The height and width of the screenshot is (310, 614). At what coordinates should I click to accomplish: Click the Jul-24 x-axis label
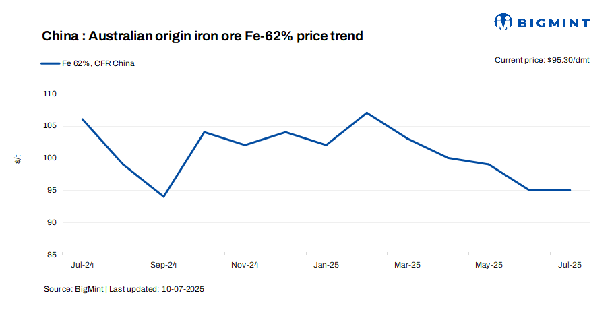pos(82,266)
